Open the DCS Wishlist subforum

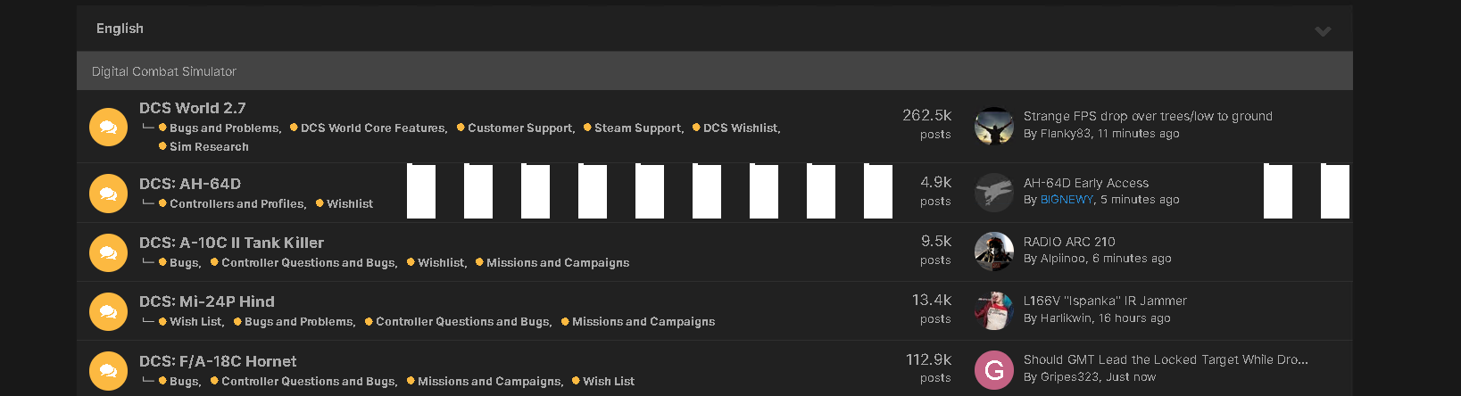(x=741, y=128)
